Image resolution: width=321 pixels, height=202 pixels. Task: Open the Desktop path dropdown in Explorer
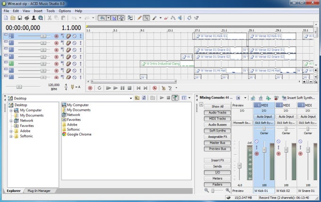click(x=130, y=98)
